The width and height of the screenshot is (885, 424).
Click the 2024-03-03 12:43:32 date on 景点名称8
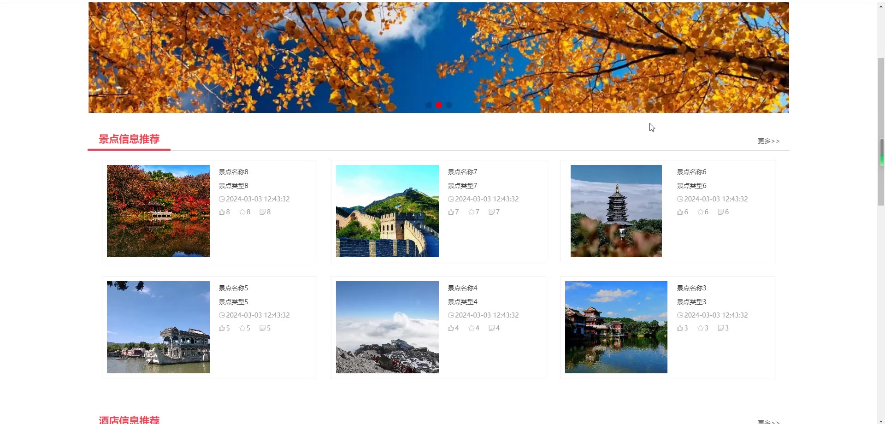point(258,199)
